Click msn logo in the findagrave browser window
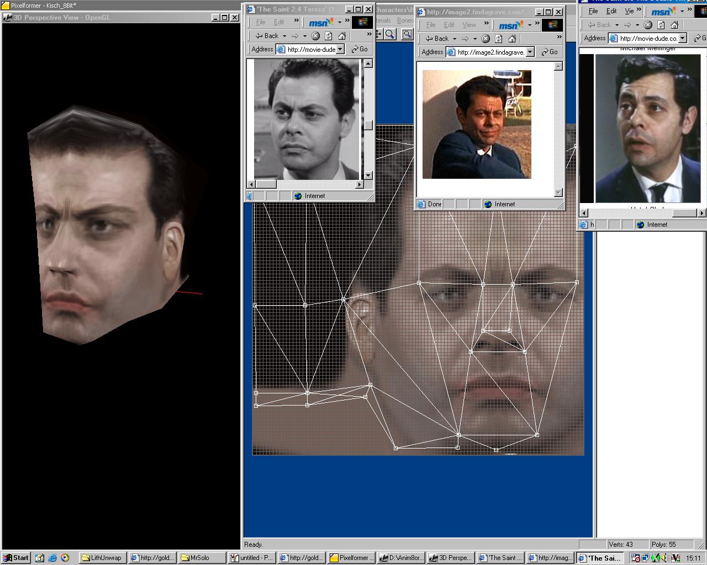The width and height of the screenshot is (707, 565). (x=510, y=25)
